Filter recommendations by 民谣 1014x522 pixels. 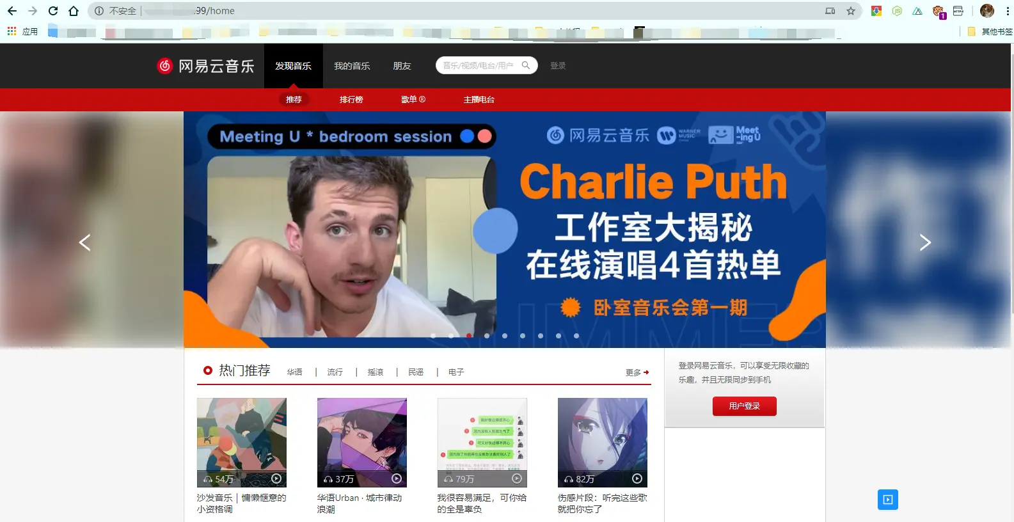(x=416, y=372)
